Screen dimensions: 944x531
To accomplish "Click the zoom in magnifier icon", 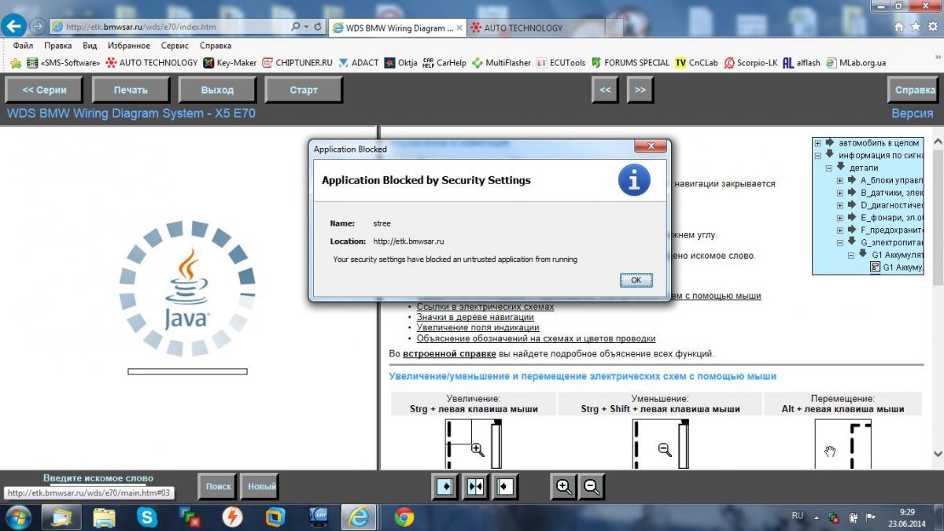I will [x=563, y=488].
